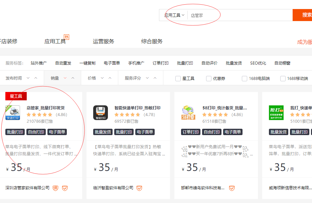Click the 210786套已售 sales count
Image resolution: width=312 pixels, height=203 pixels.
[40, 121]
